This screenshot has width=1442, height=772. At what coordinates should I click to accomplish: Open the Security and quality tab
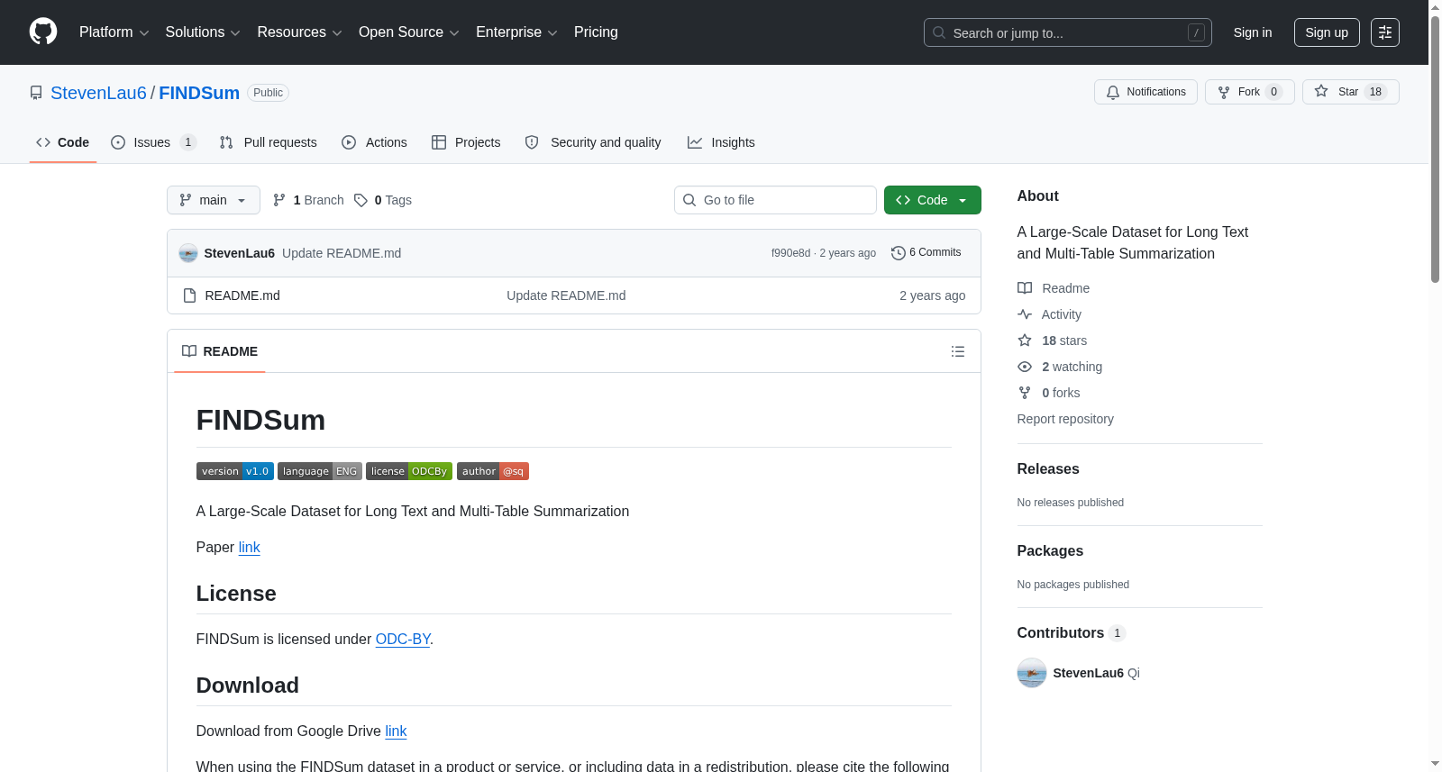pos(593,142)
